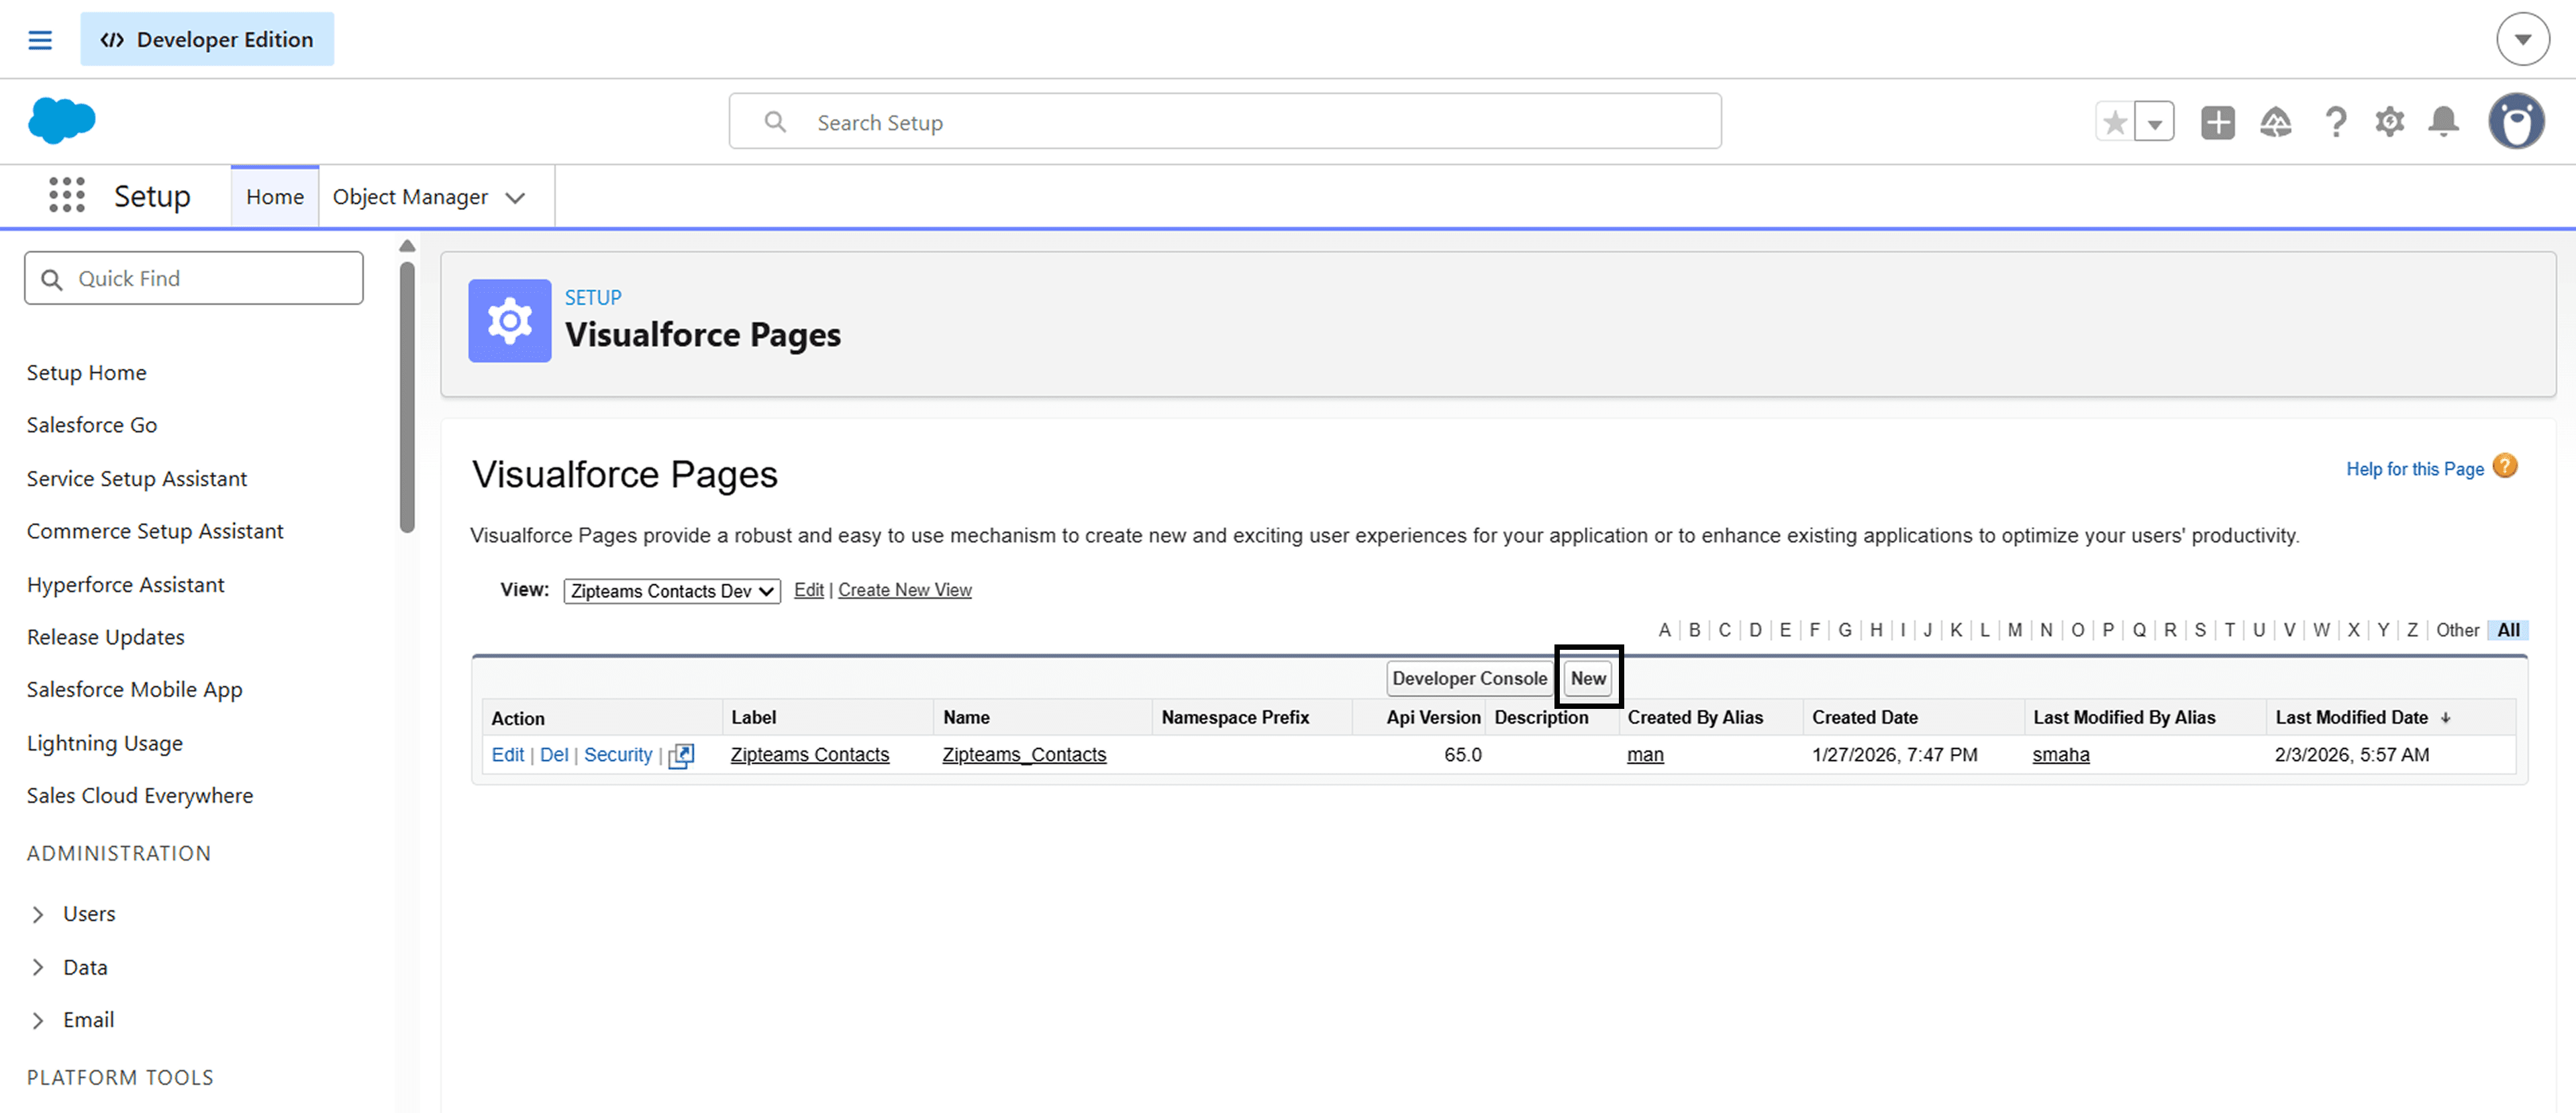This screenshot has width=2576, height=1113.
Task: Open the Global Actions plus icon
Action: tap(2217, 122)
